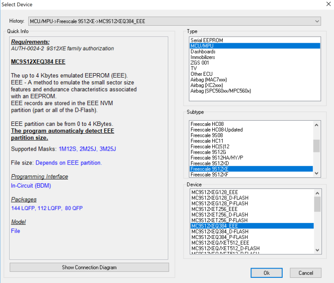Screen dimensions: 334x283
Task: Click Subtype list scroll up arrow
Action: pyautogui.click(x=317, y=125)
